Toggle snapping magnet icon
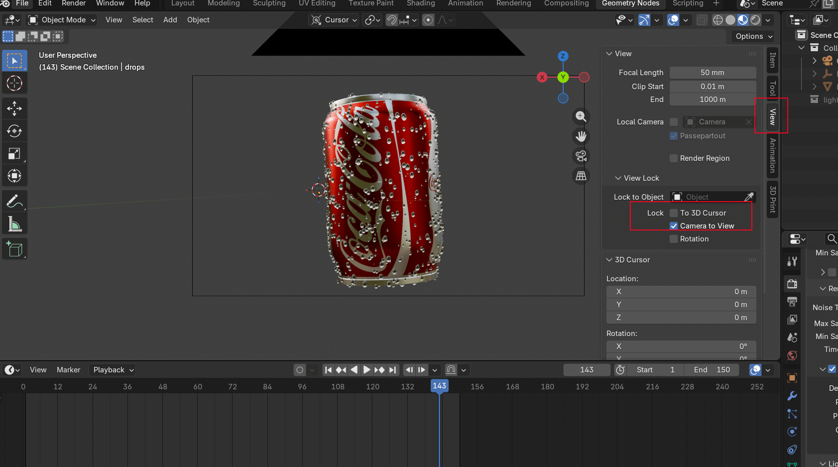The height and width of the screenshot is (467, 838). [x=392, y=20]
